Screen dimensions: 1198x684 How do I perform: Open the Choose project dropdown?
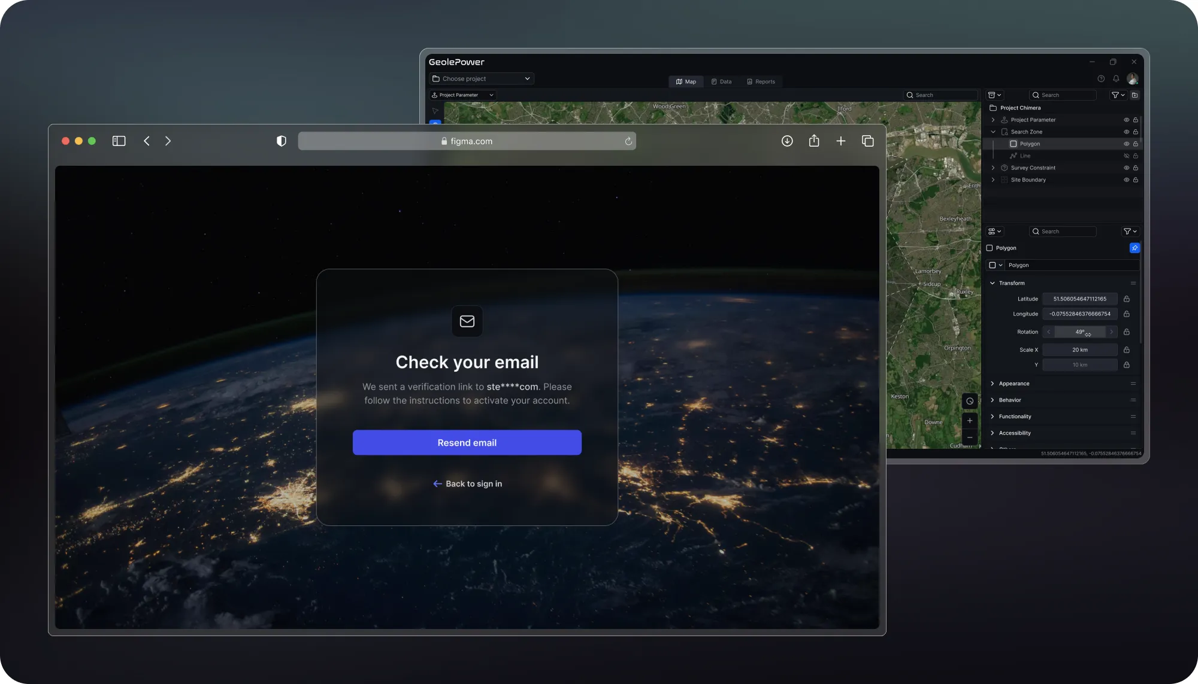pos(481,78)
